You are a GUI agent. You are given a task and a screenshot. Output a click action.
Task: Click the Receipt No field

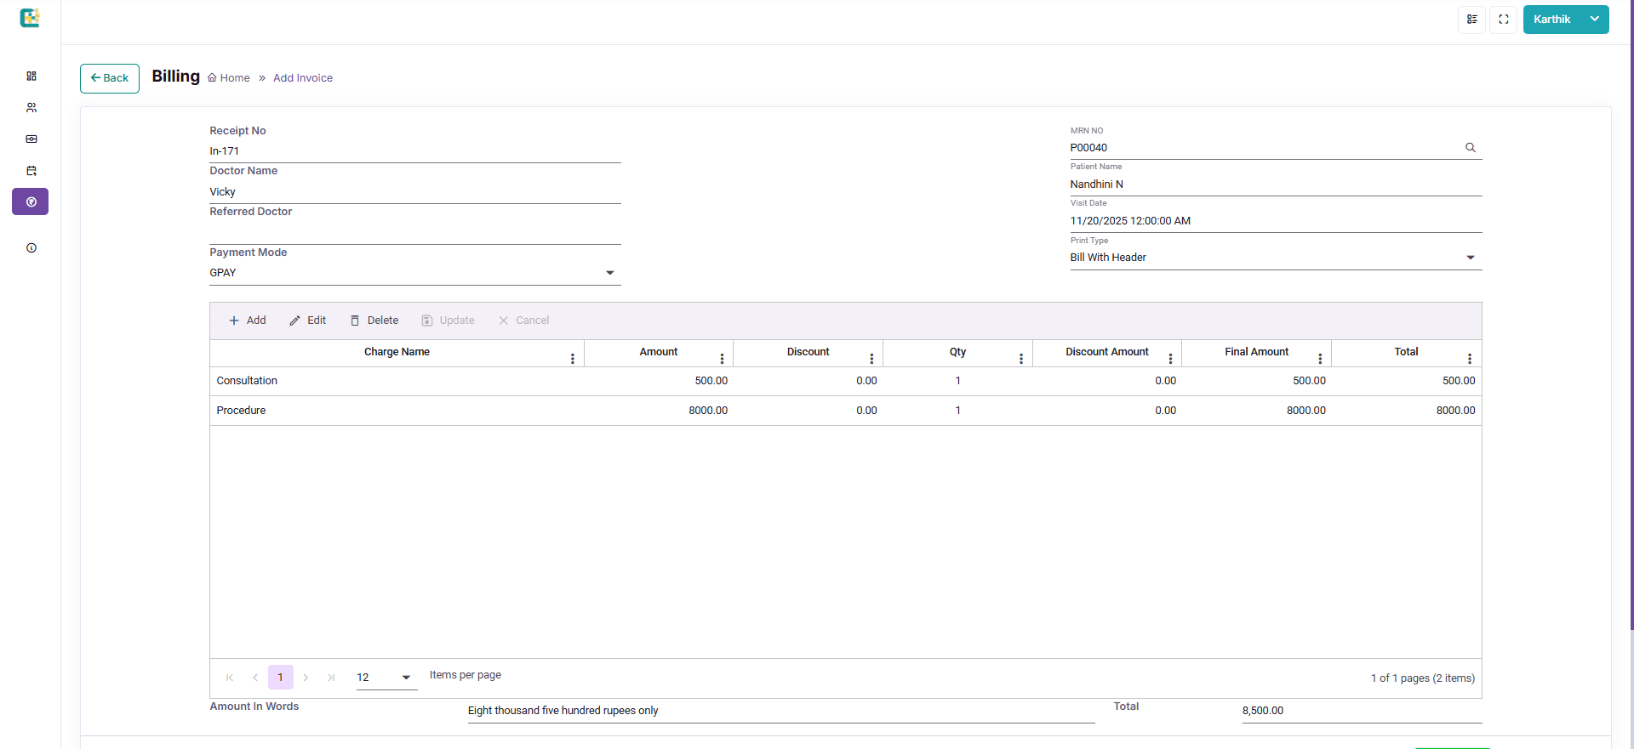(415, 151)
